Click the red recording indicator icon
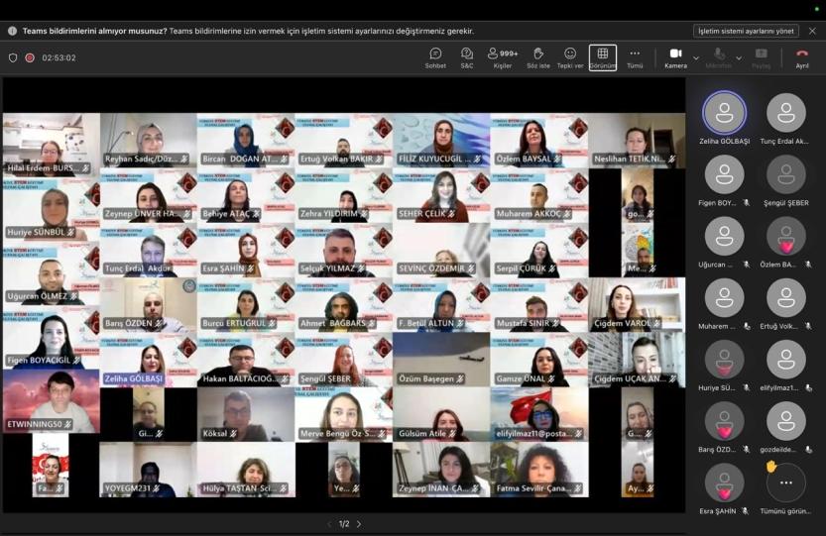This screenshot has height=536, width=826. 30,57
